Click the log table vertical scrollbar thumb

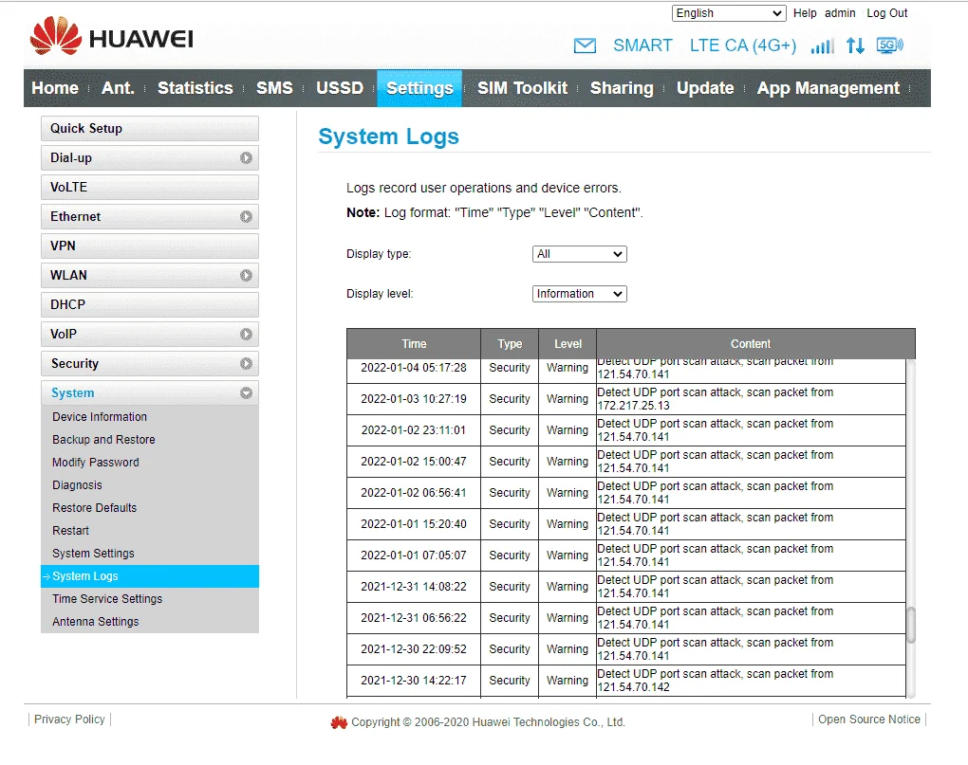(911, 625)
